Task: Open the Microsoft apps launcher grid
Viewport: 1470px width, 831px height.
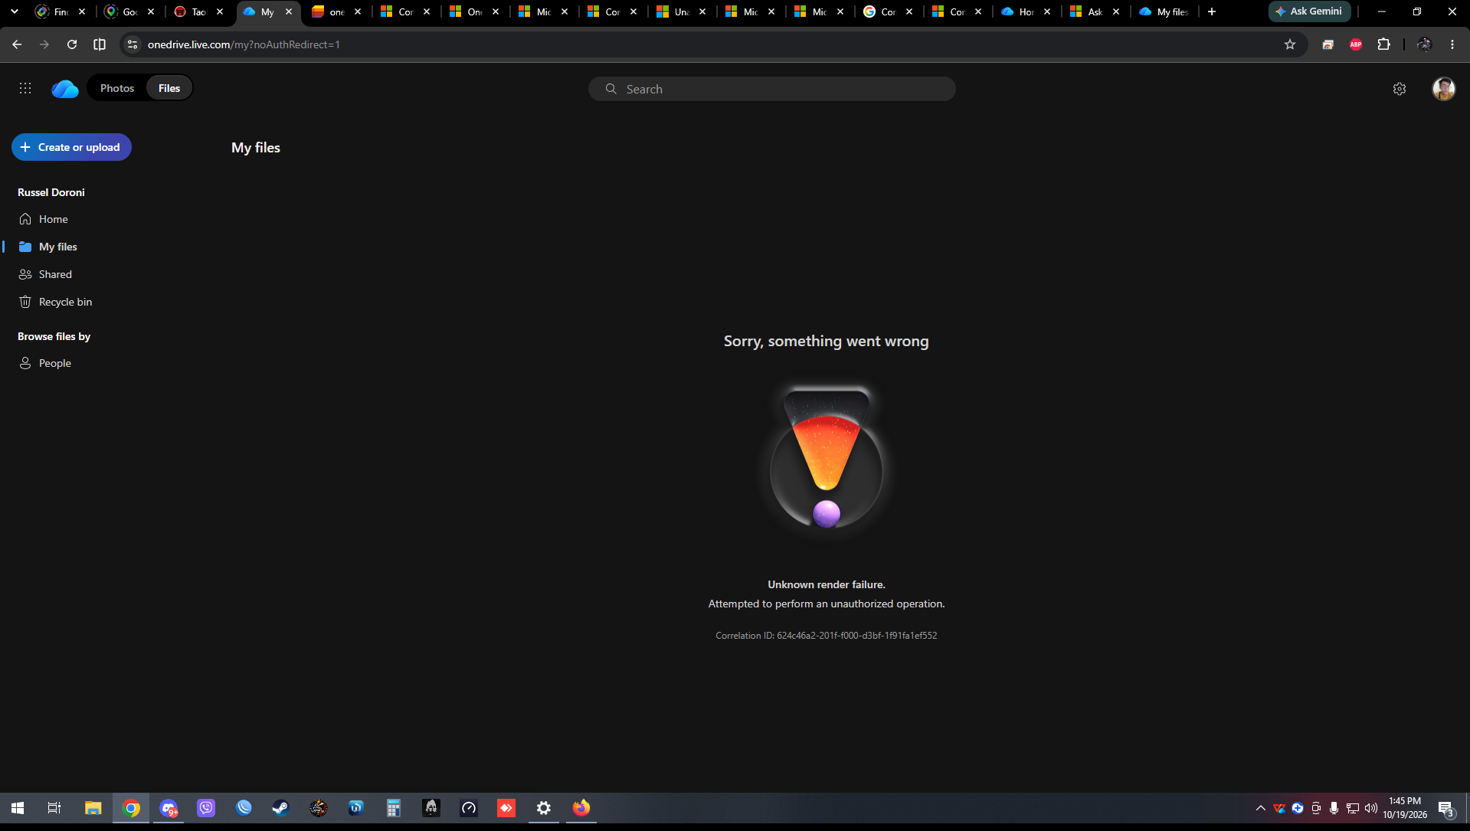Action: click(25, 88)
